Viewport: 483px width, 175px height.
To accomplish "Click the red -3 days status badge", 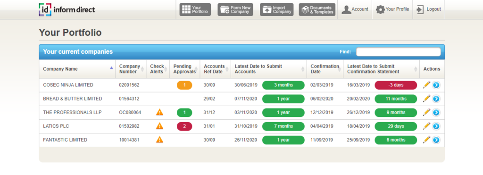I will pos(396,85).
